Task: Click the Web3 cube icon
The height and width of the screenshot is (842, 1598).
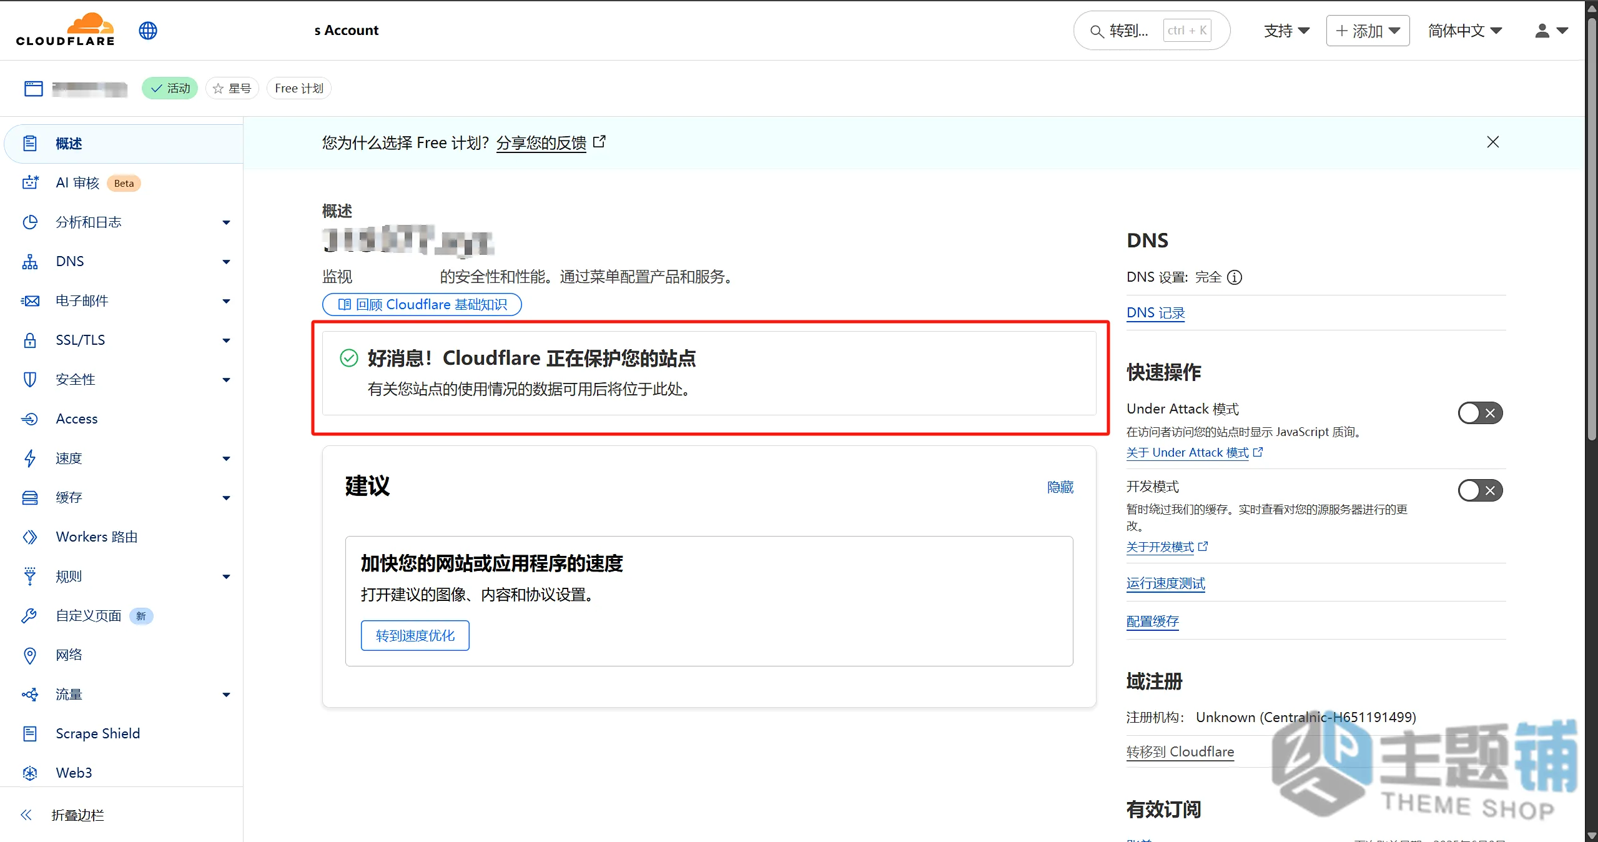Action: click(30, 773)
